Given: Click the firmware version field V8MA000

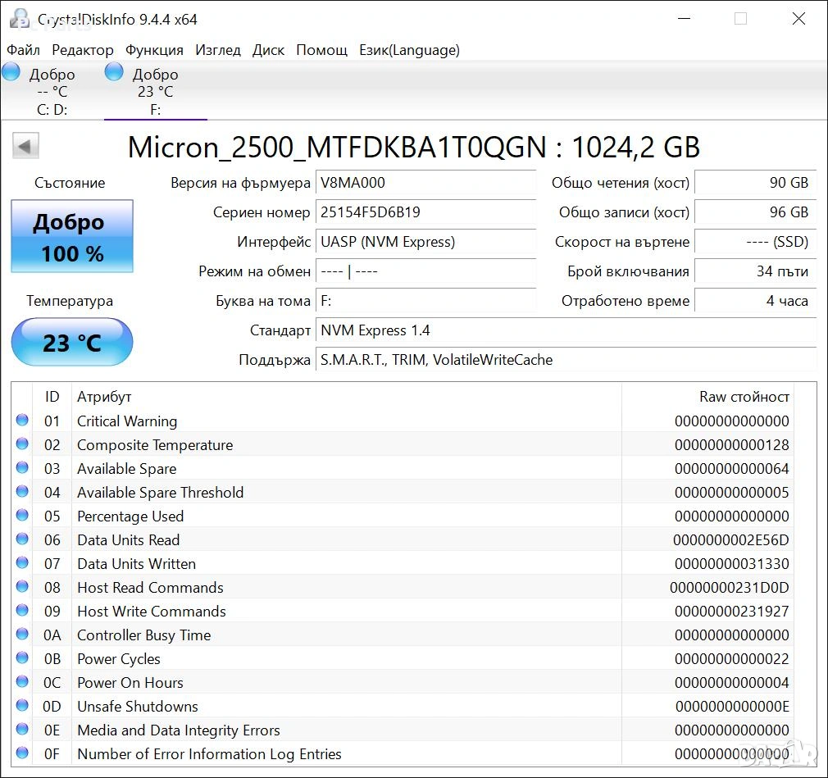Looking at the screenshot, I should point(425,183).
